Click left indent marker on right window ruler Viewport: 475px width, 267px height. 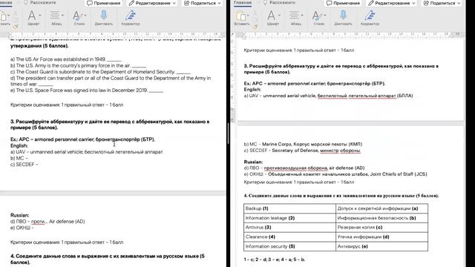point(244,36)
